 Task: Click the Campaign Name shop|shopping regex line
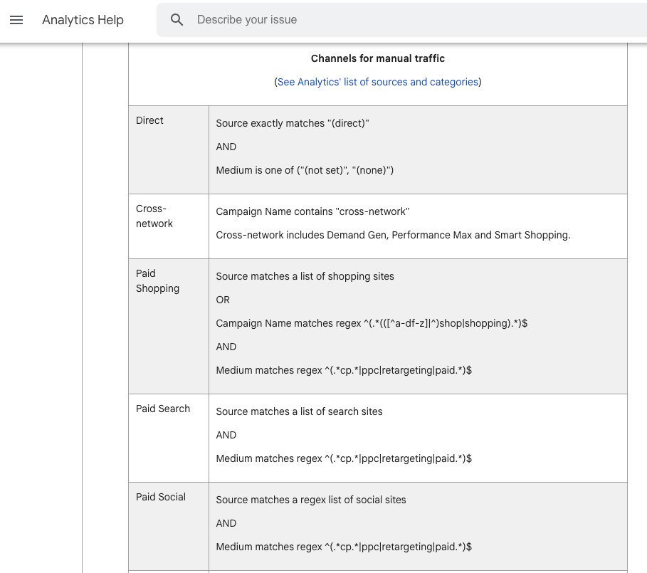click(372, 323)
